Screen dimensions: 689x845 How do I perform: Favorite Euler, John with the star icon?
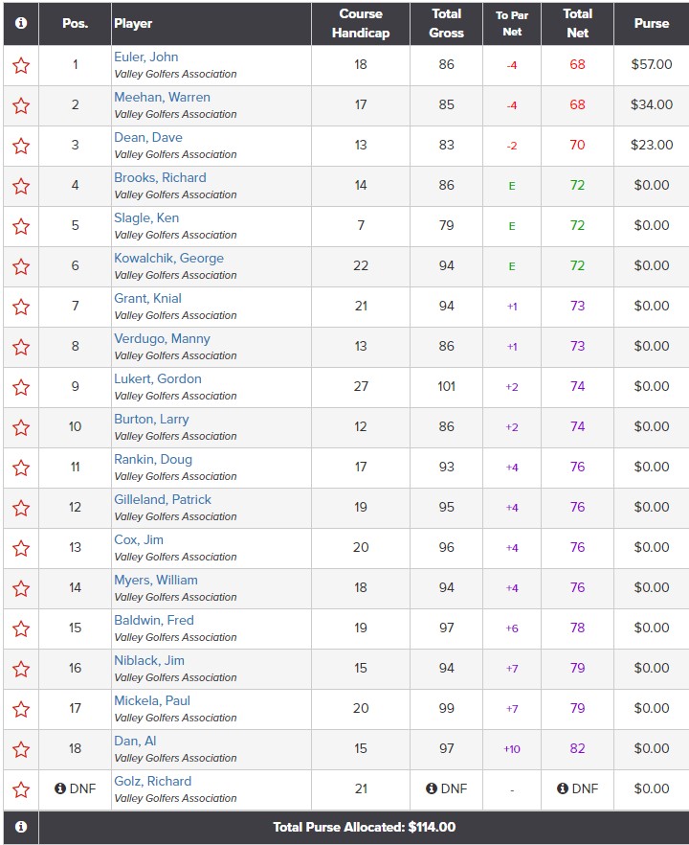pos(21,65)
